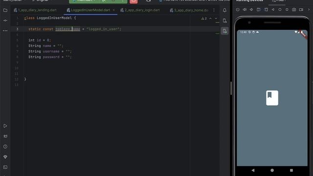
Task: Tap the phone navigation Home button
Action: (x=272, y=170)
